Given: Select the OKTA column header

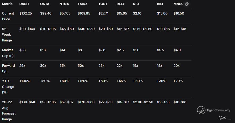Looking at the screenshot, I should click(x=45, y=4).
